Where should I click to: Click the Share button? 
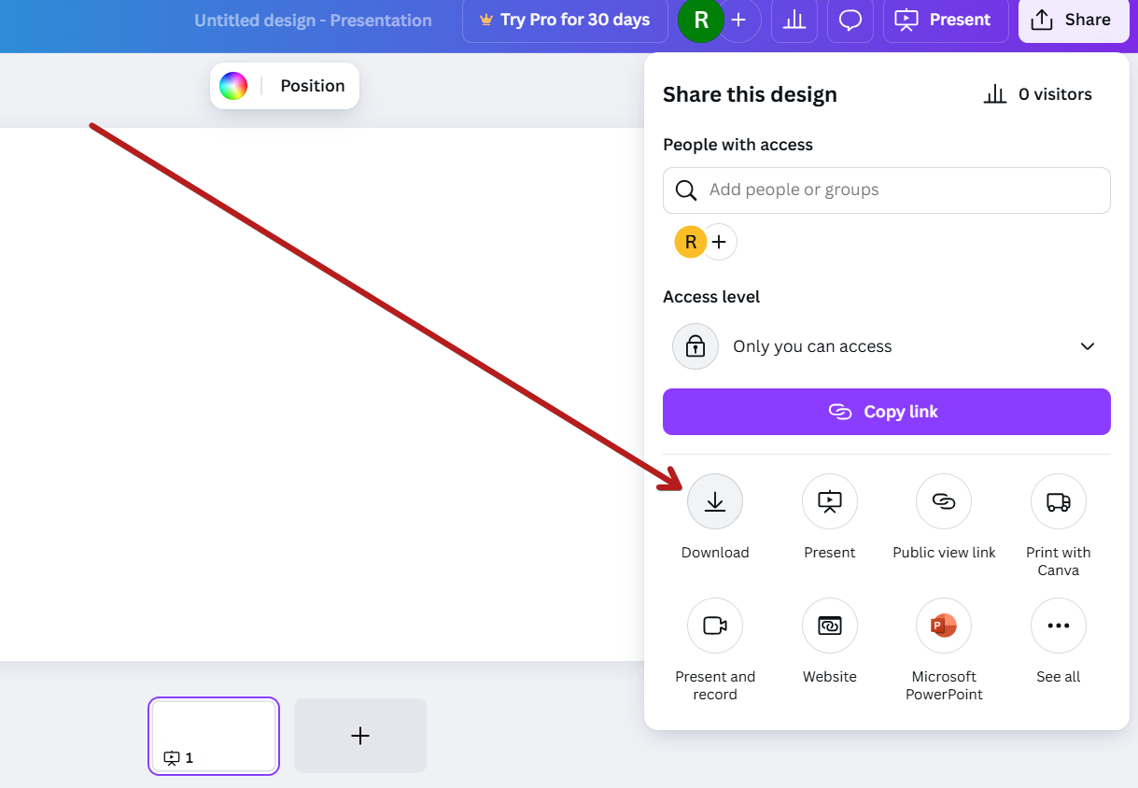(x=1072, y=20)
